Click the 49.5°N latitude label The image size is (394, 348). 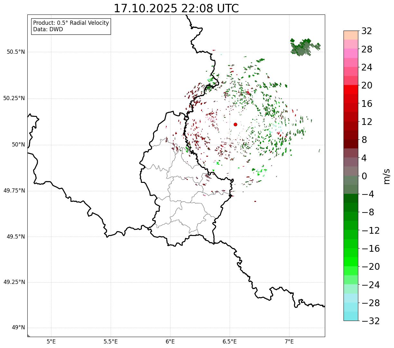point(16,237)
